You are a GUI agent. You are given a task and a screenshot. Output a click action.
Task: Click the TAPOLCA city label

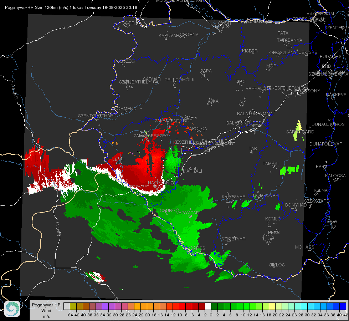(197, 128)
